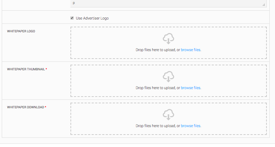Click the text area containing 'p'
The image size is (275, 147).
coord(169,4)
